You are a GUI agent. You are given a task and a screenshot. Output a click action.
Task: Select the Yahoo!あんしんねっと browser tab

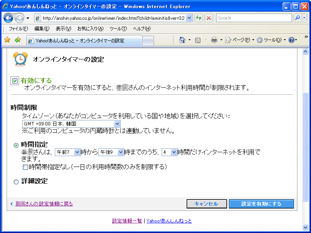click(85, 41)
